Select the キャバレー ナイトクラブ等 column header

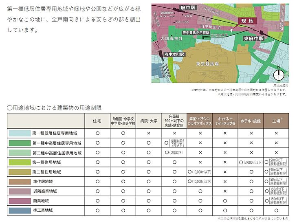pyautogui.click(x=225, y=121)
